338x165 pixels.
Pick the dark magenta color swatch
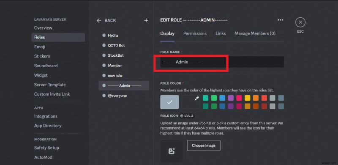(x=239, y=106)
